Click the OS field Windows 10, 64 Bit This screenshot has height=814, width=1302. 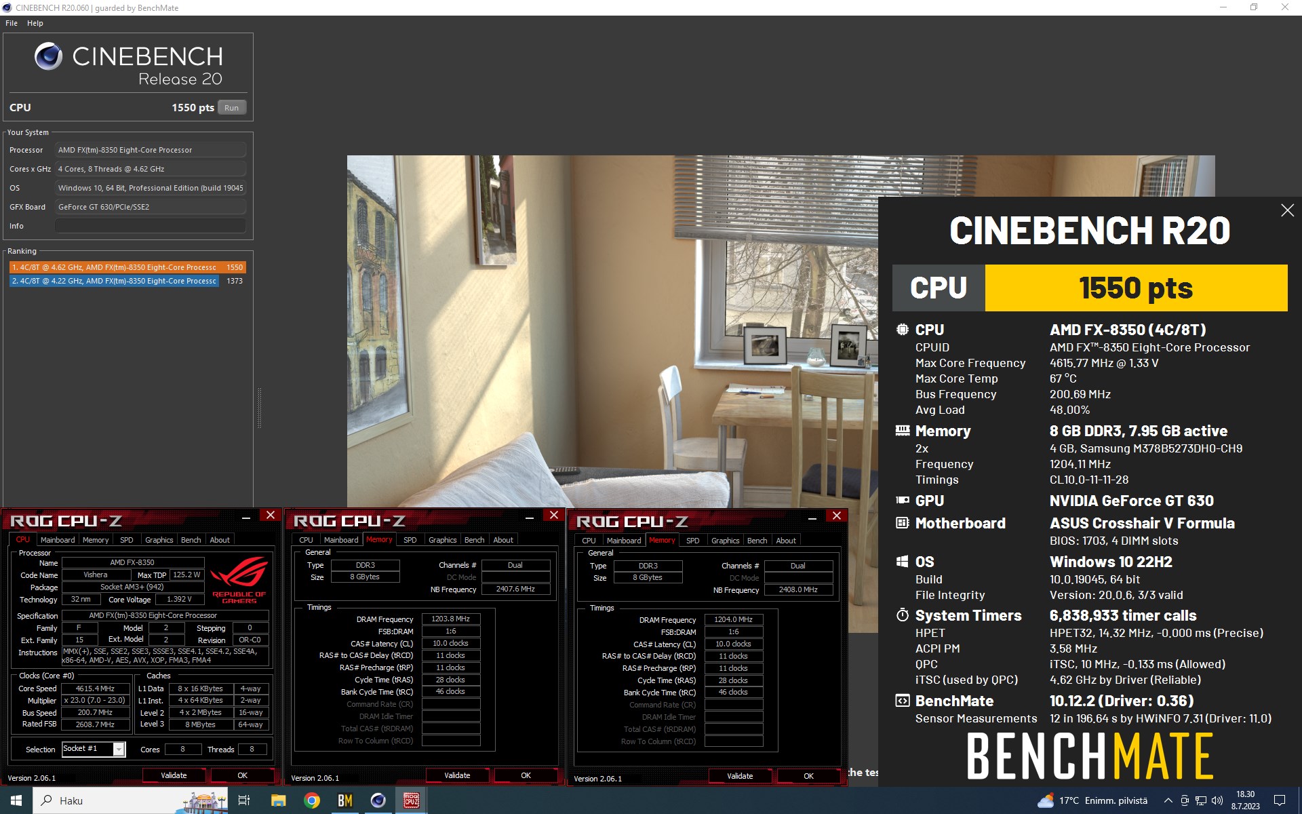click(151, 188)
